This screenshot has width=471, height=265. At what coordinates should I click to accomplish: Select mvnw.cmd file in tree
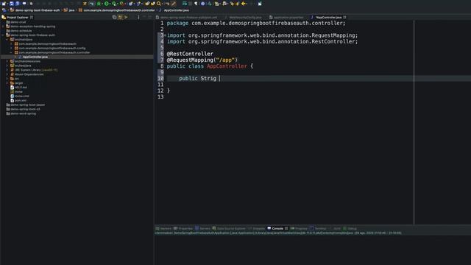click(x=22, y=96)
